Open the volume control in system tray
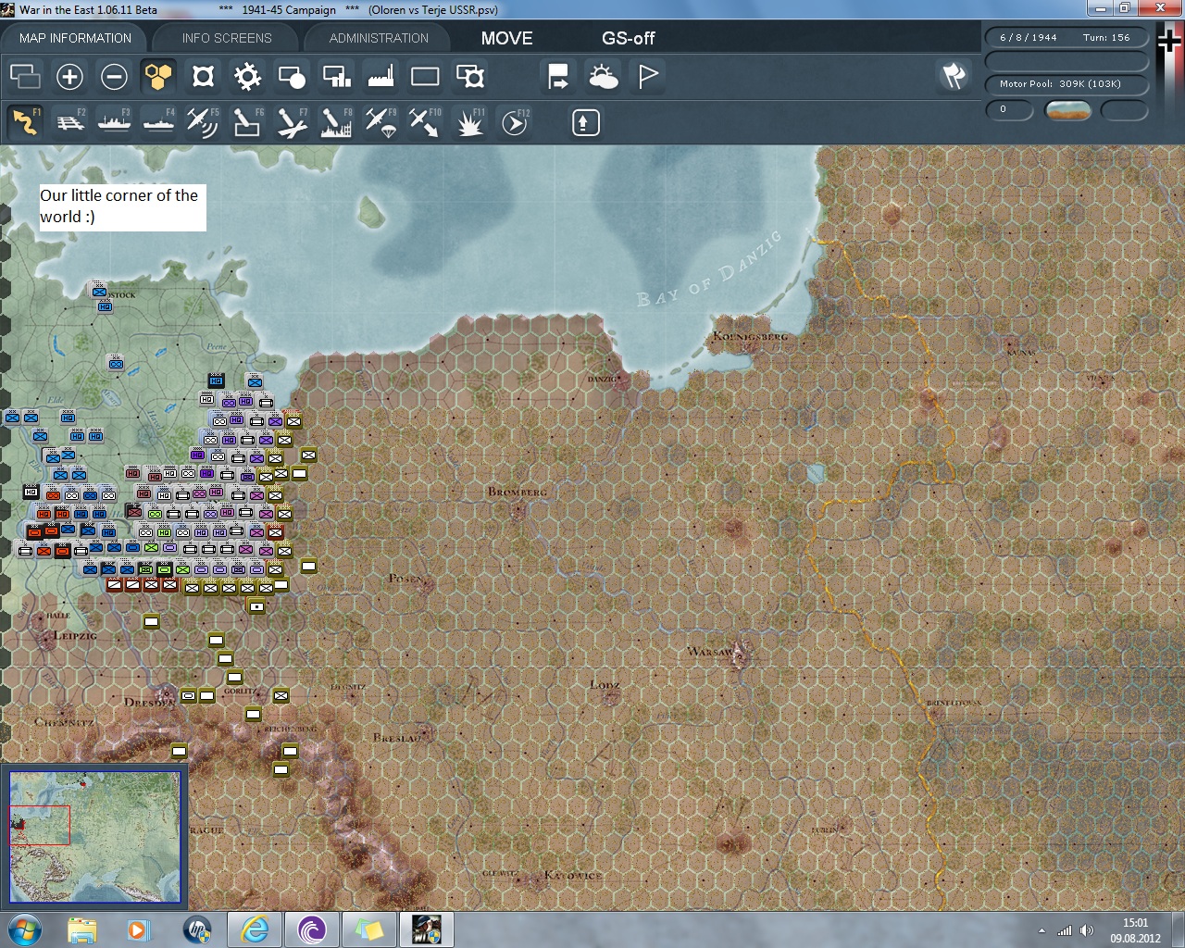This screenshot has height=948, width=1185. point(1087,930)
